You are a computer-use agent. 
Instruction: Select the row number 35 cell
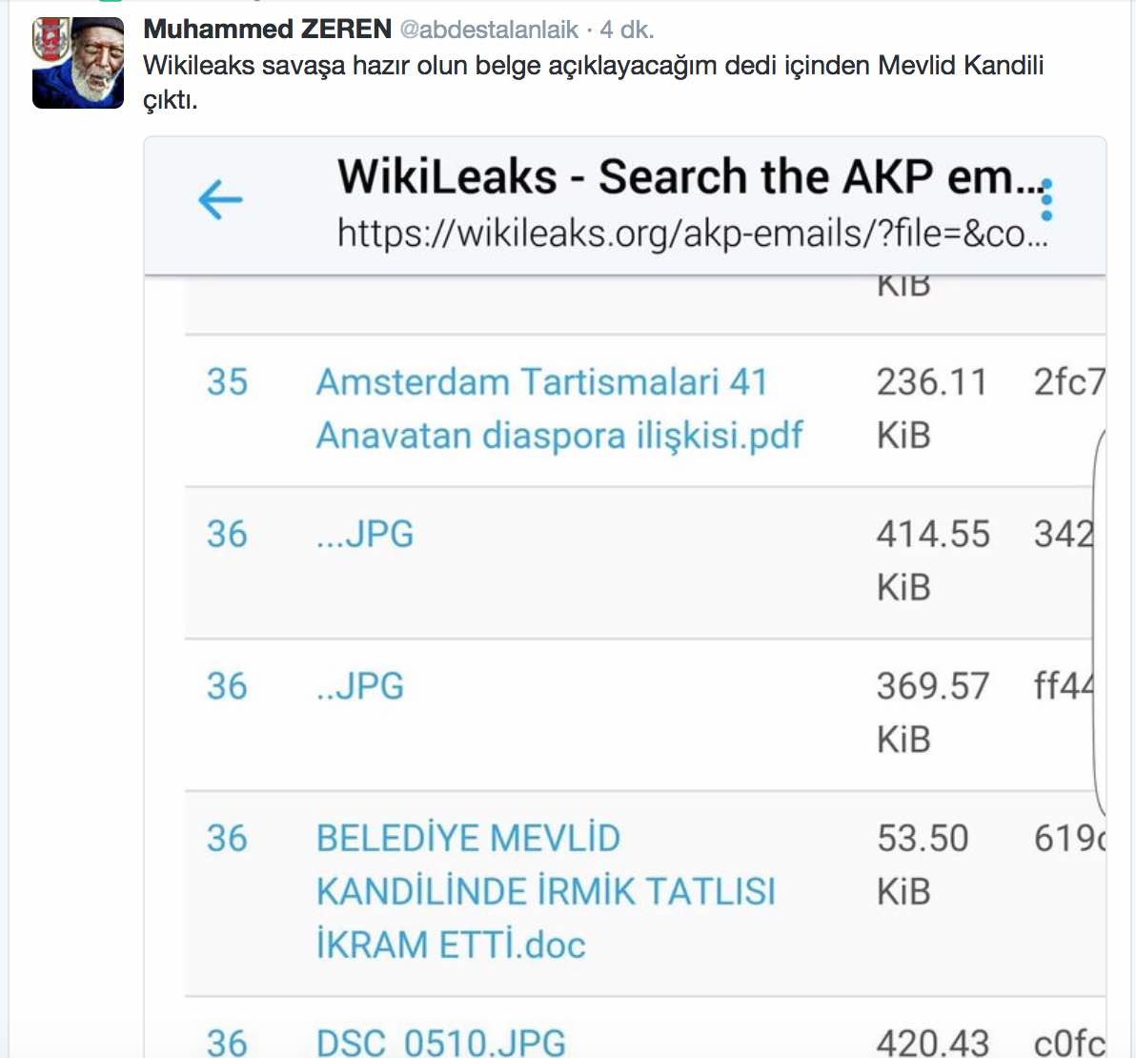227,381
